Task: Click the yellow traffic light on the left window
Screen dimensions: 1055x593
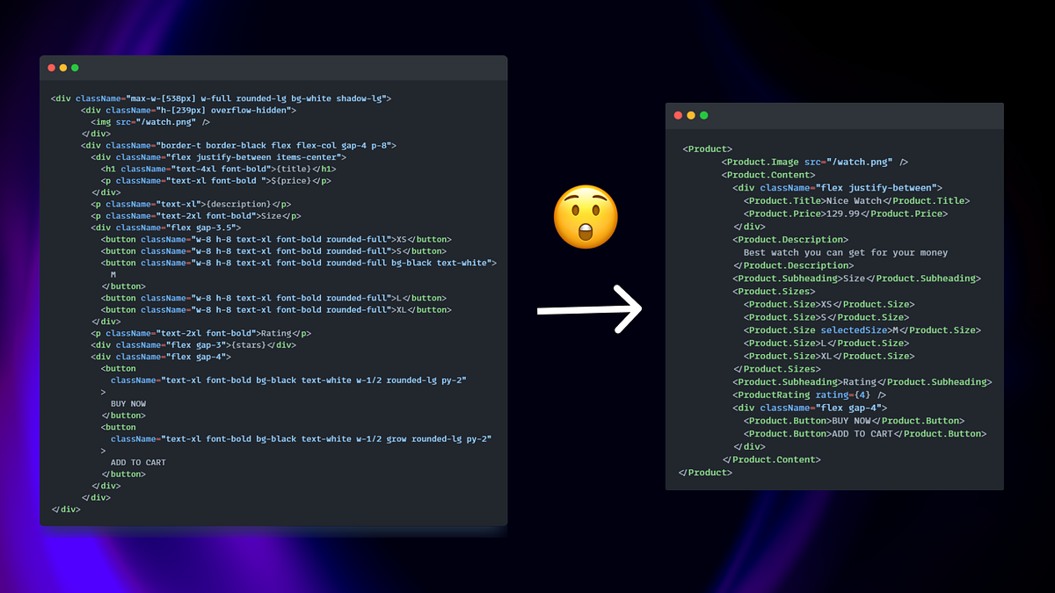Action: [x=63, y=67]
